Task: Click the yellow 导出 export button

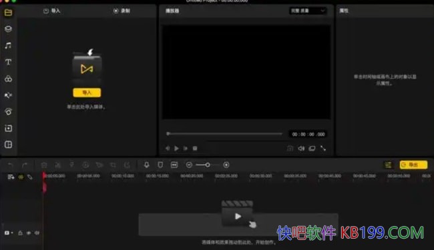Action: pos(413,165)
